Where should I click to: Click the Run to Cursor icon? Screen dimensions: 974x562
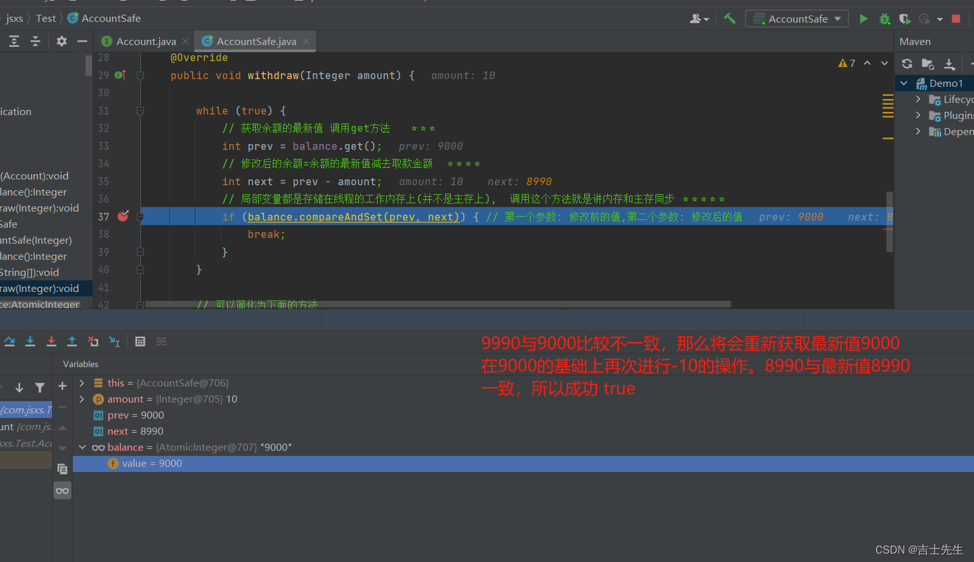pyautogui.click(x=115, y=341)
